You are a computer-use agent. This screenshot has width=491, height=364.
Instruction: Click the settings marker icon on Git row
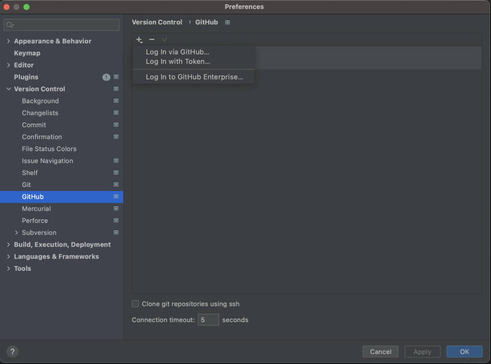(116, 184)
